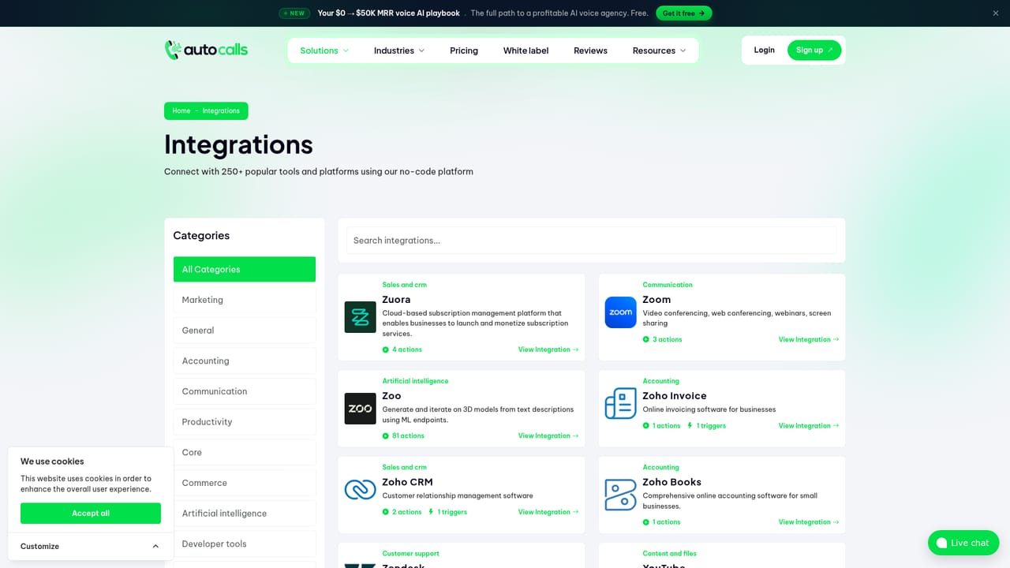Filter by General category
1010x568 pixels.
point(245,331)
